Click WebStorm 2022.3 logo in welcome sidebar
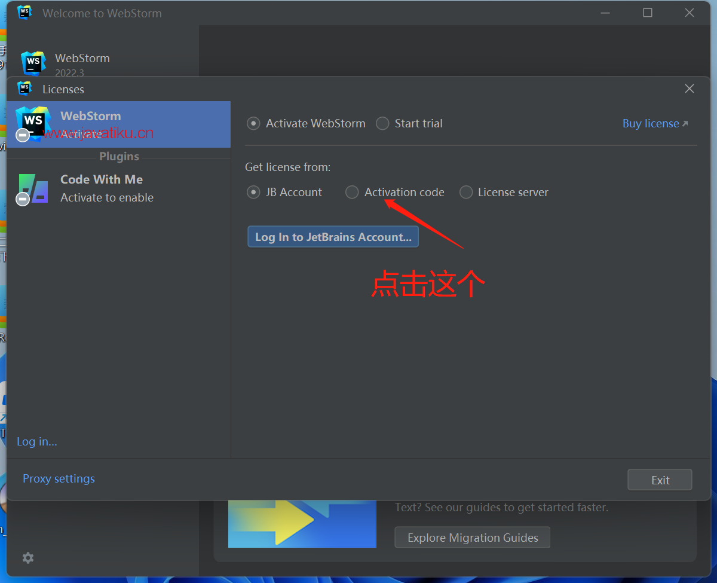717x583 pixels. 33,63
